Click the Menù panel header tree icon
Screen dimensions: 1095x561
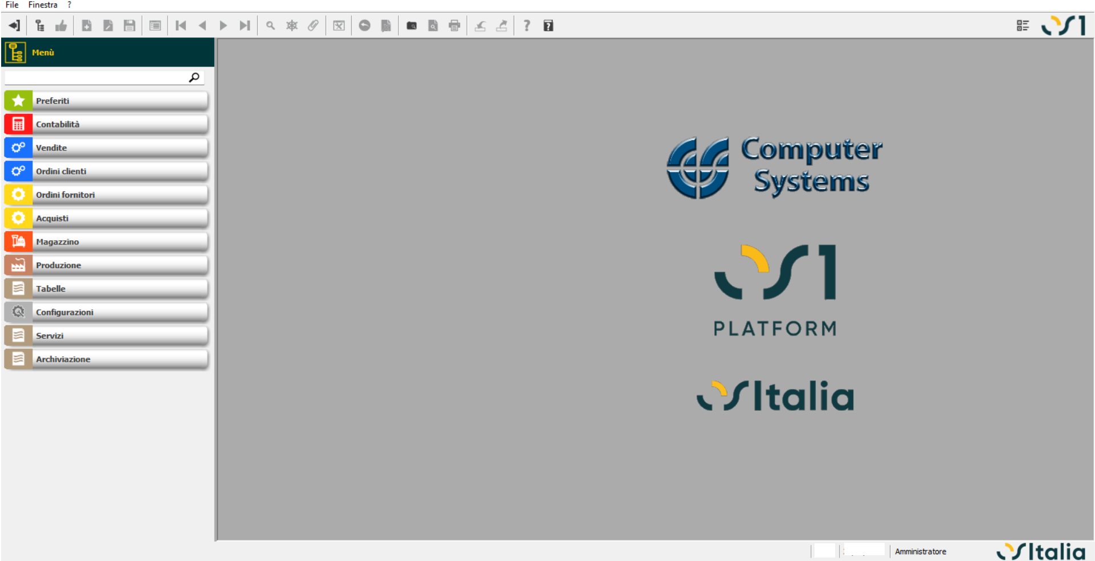tap(15, 52)
